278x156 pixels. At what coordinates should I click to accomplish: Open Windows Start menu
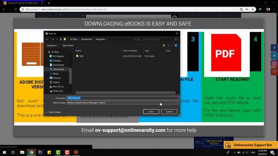coord(4,152)
